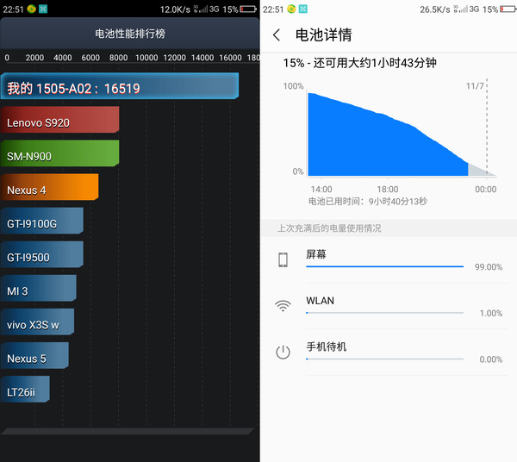Tap the 12.0K/s network speed indicator
Viewport: 517px width, 462px height.
coord(175,9)
